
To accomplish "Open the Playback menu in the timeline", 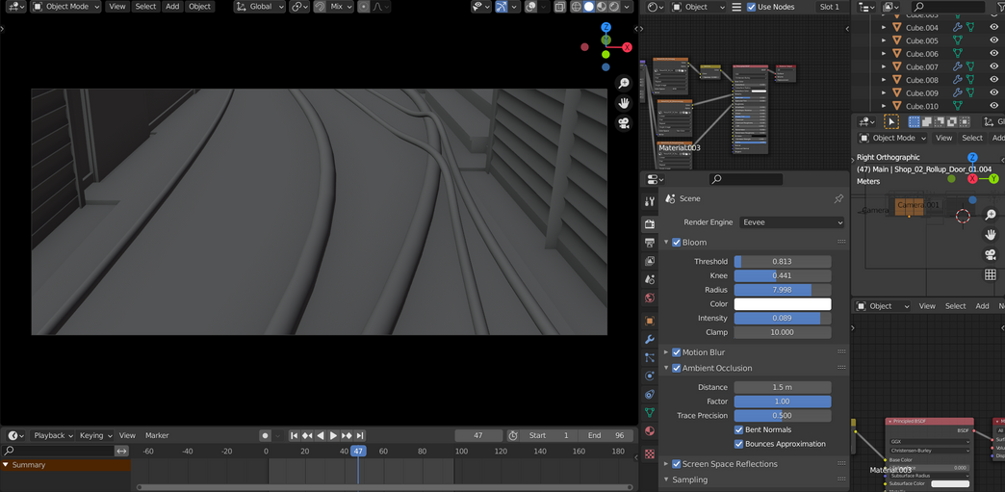I will click(x=54, y=436).
